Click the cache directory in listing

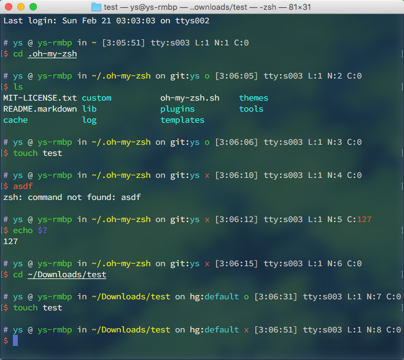pyautogui.click(x=15, y=120)
